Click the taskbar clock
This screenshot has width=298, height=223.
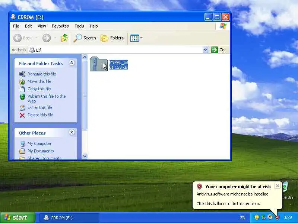(x=288, y=217)
